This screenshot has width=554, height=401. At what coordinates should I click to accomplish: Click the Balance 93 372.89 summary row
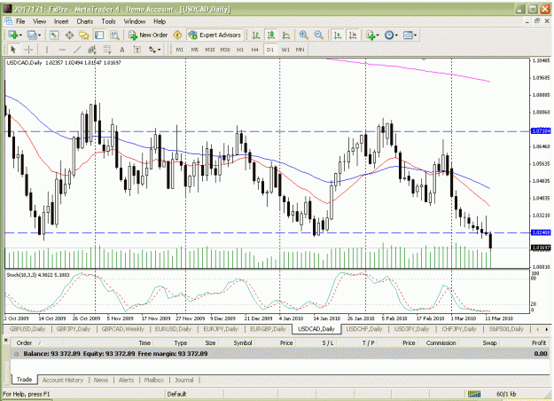click(280, 354)
